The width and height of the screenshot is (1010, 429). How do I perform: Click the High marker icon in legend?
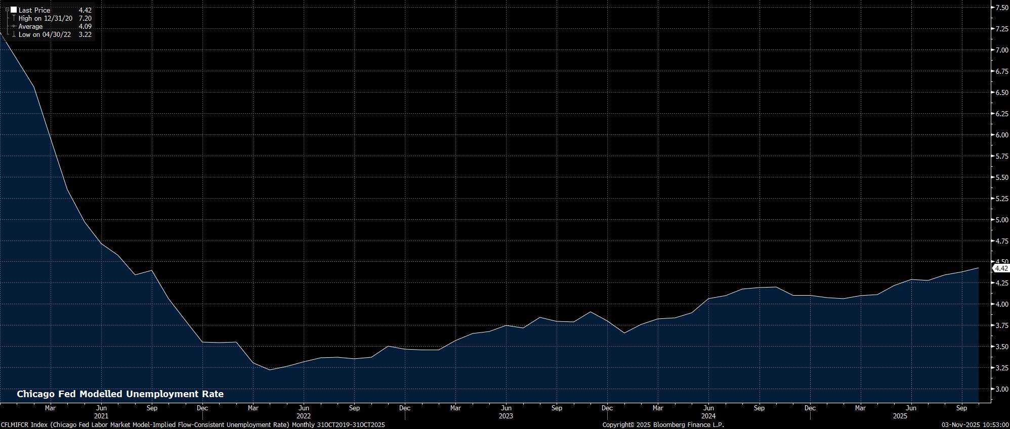point(14,18)
